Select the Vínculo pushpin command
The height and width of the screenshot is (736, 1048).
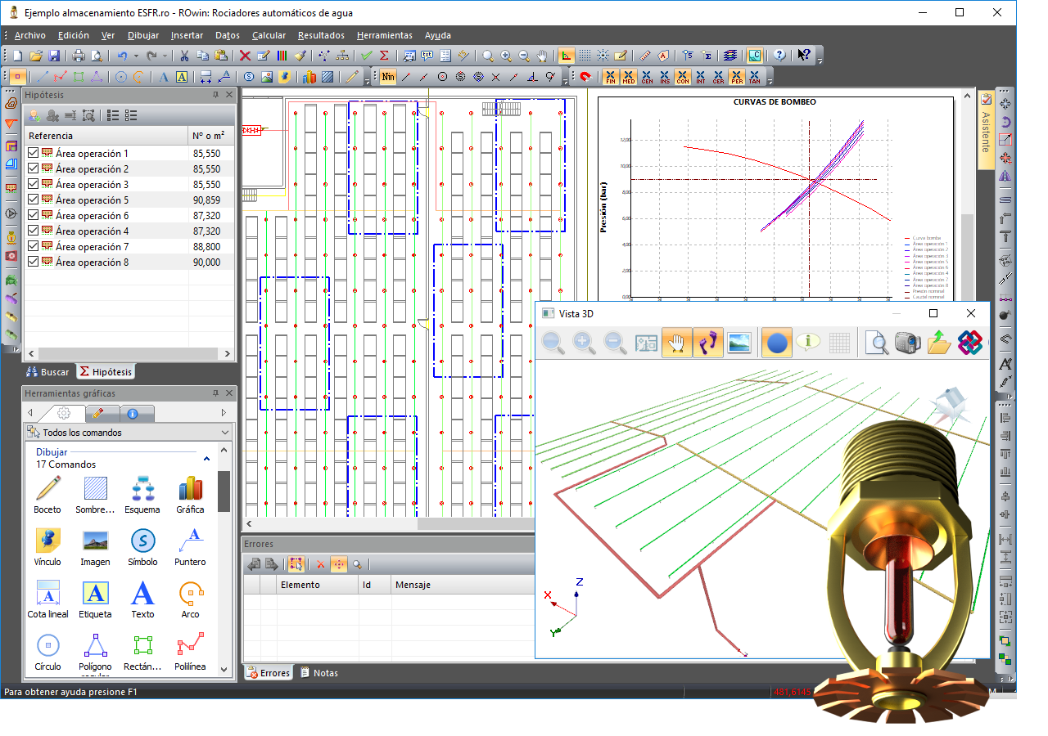click(47, 547)
